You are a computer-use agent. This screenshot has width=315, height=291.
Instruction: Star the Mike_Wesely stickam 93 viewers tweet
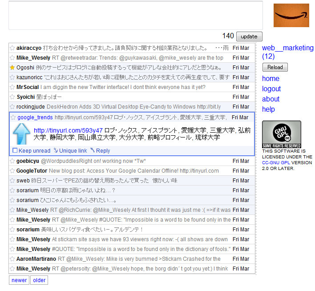12,239
